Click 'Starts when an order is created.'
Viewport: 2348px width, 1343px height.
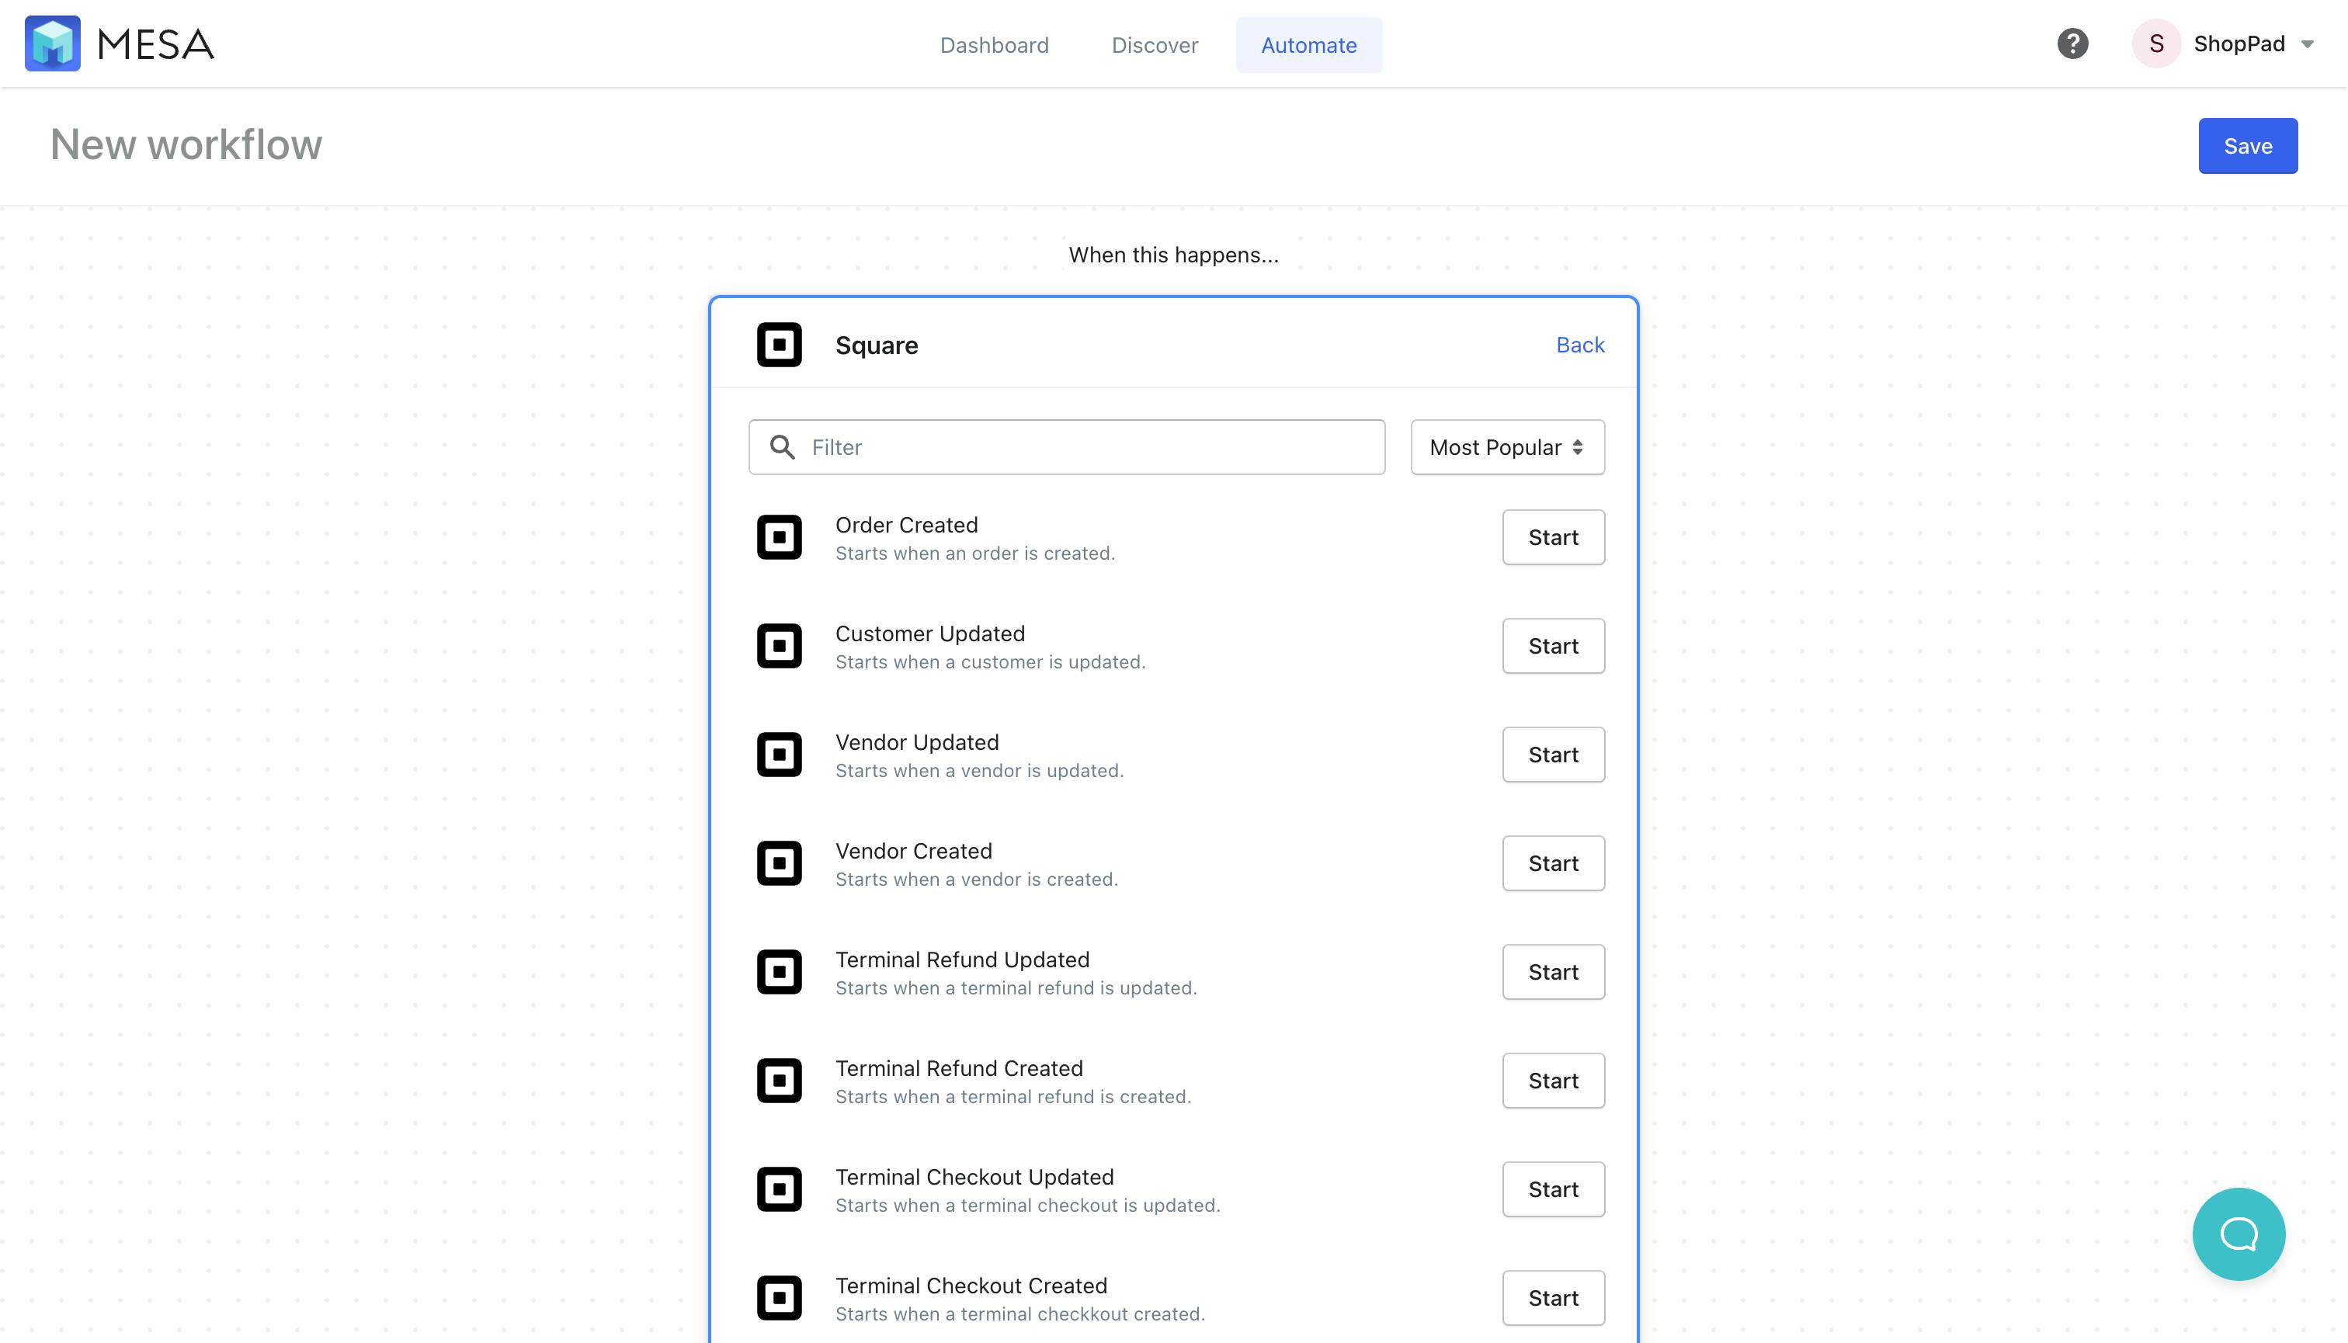(974, 554)
